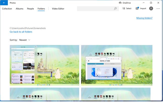Image resolution: width=163 pixels, height=102 pixels.
Task: Open the OneDrive cloud status
Action: (125, 3)
